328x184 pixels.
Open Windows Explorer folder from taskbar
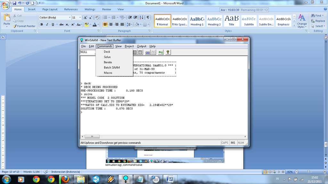pos(81,179)
